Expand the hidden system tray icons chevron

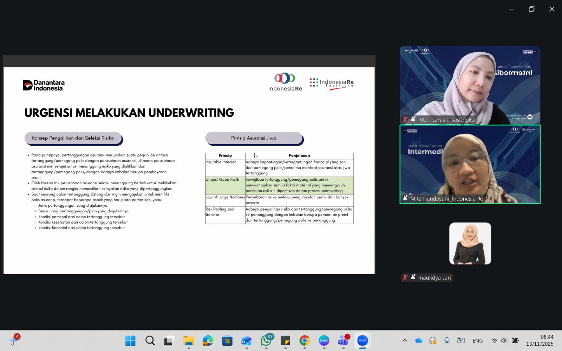point(405,340)
